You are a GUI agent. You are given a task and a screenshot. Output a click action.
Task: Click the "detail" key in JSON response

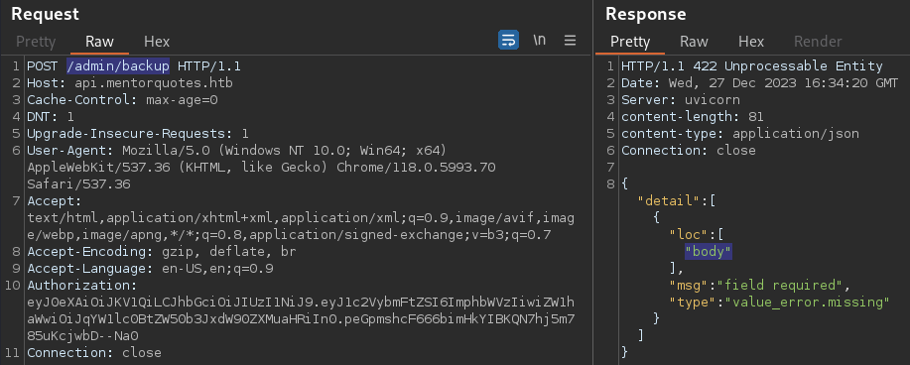669,200
